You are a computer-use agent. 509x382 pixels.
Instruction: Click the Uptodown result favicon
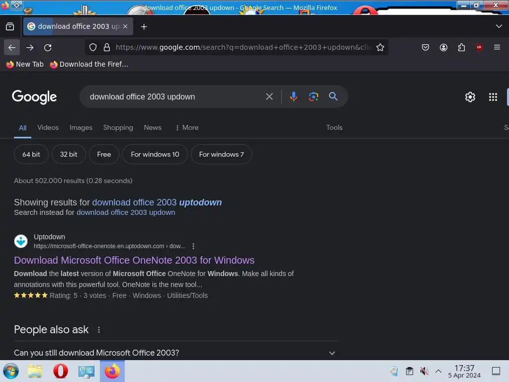pyautogui.click(x=21, y=241)
